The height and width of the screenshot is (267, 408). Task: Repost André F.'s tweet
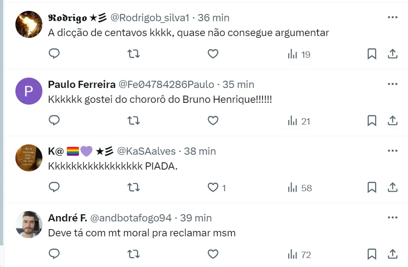(x=134, y=254)
